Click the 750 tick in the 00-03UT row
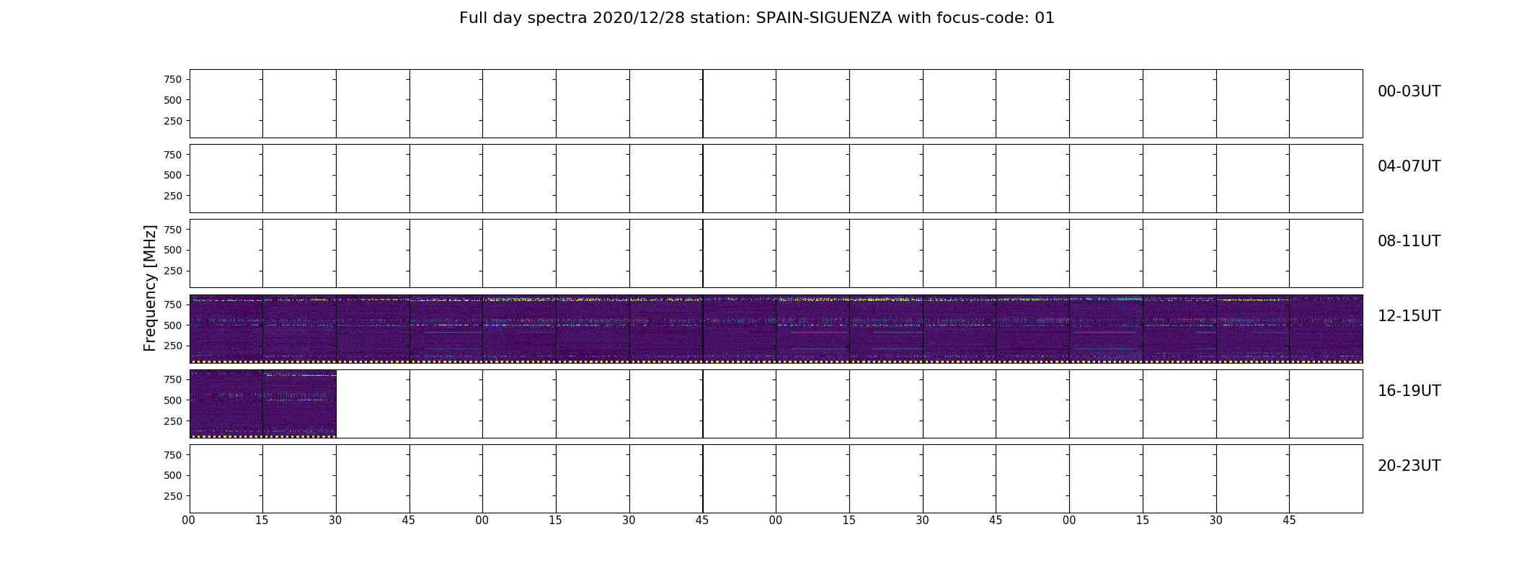Viewport: 1514px width, 576px height. [173, 80]
